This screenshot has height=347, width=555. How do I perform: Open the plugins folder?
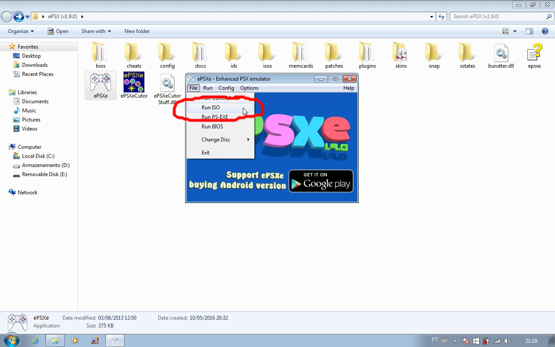click(367, 53)
